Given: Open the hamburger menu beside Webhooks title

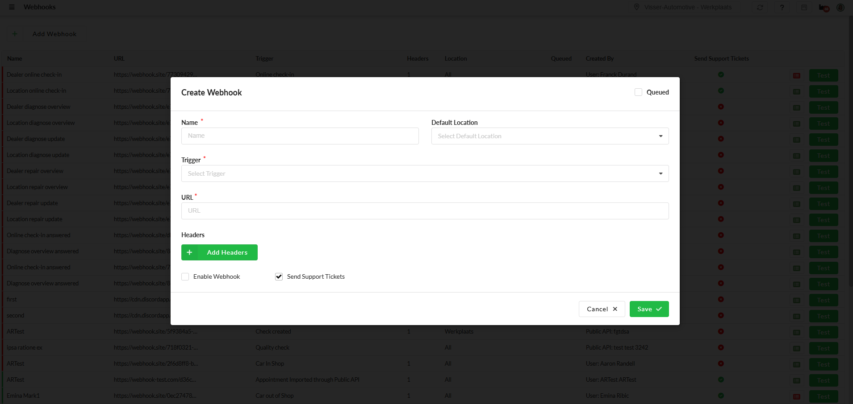Looking at the screenshot, I should [x=12, y=7].
